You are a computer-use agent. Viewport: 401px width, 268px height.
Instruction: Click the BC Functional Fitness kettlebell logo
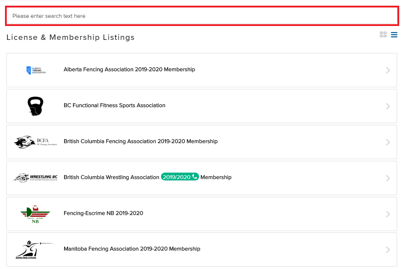[35, 106]
